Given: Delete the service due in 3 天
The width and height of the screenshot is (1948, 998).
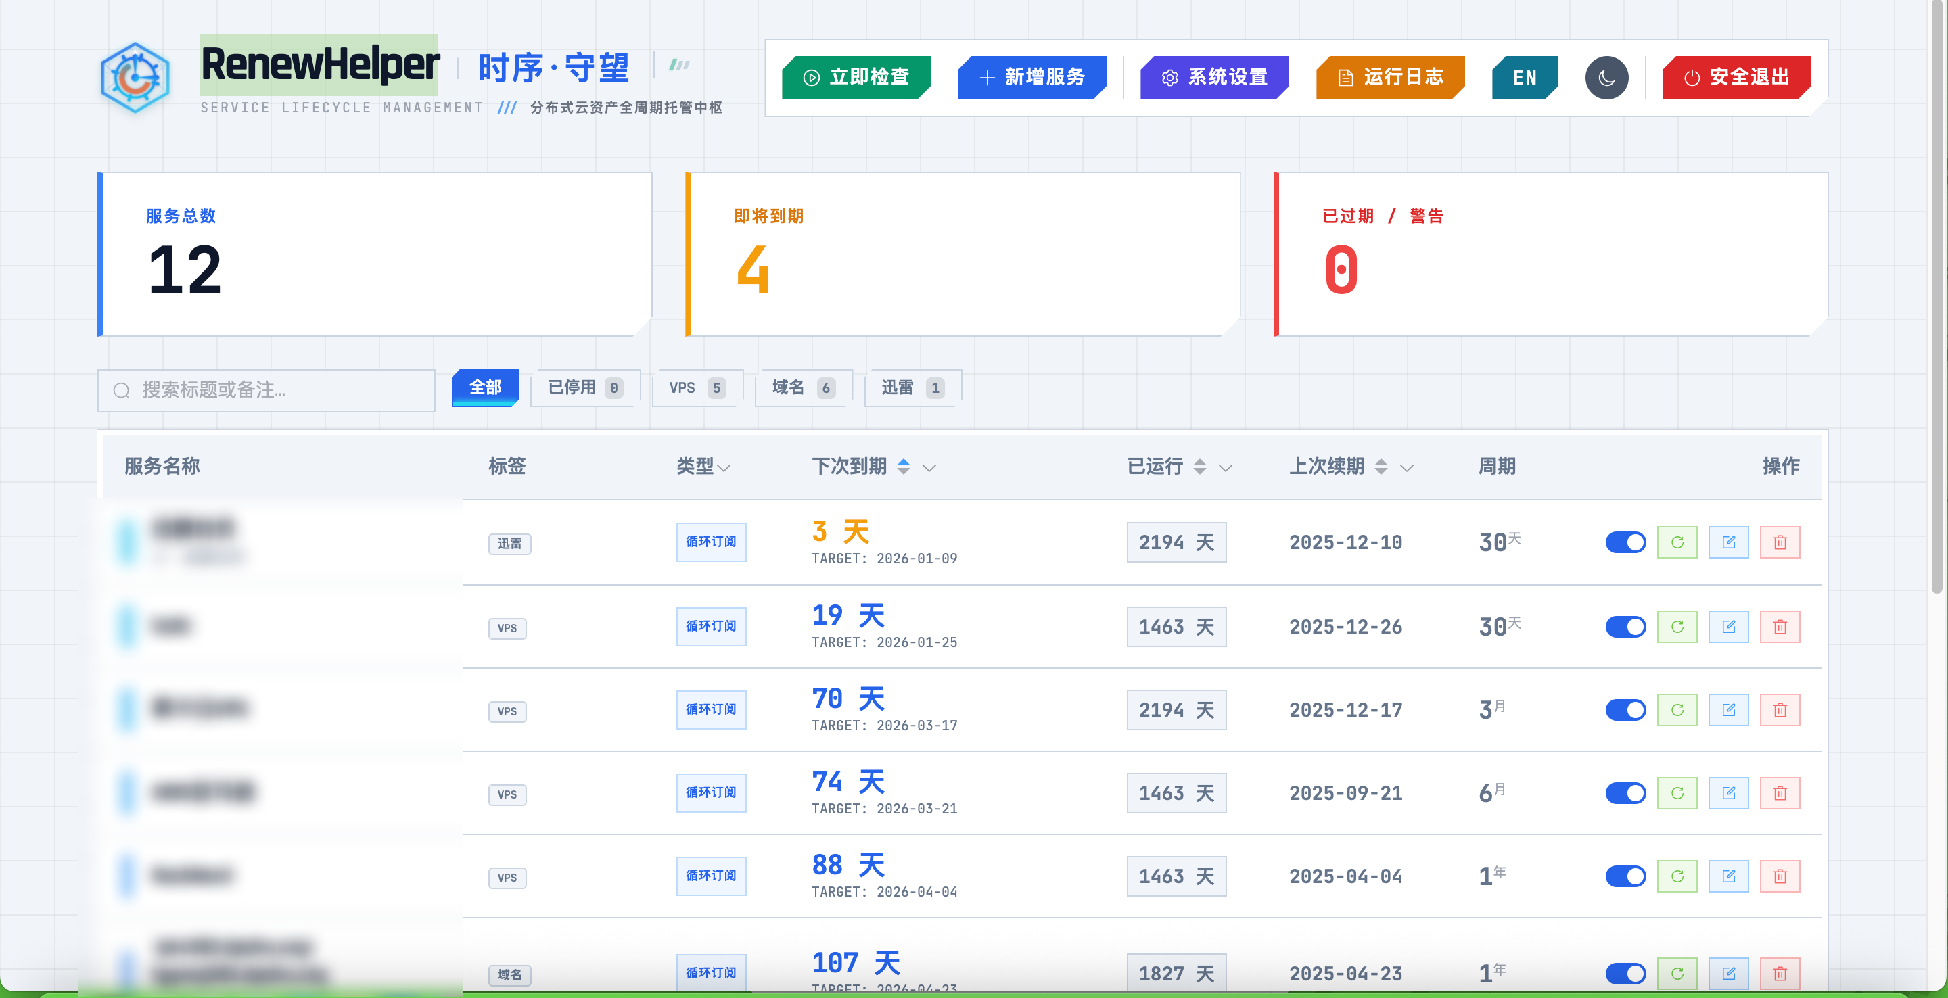Looking at the screenshot, I should click(x=1780, y=542).
